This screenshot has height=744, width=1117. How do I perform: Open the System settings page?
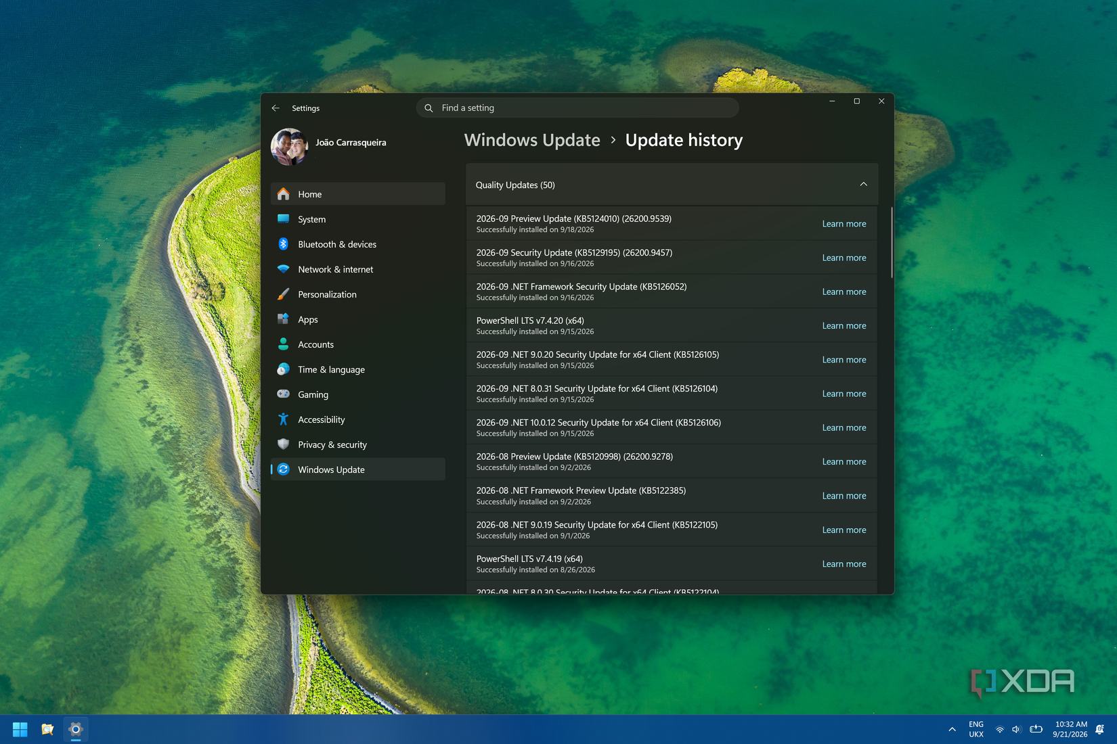(x=358, y=219)
